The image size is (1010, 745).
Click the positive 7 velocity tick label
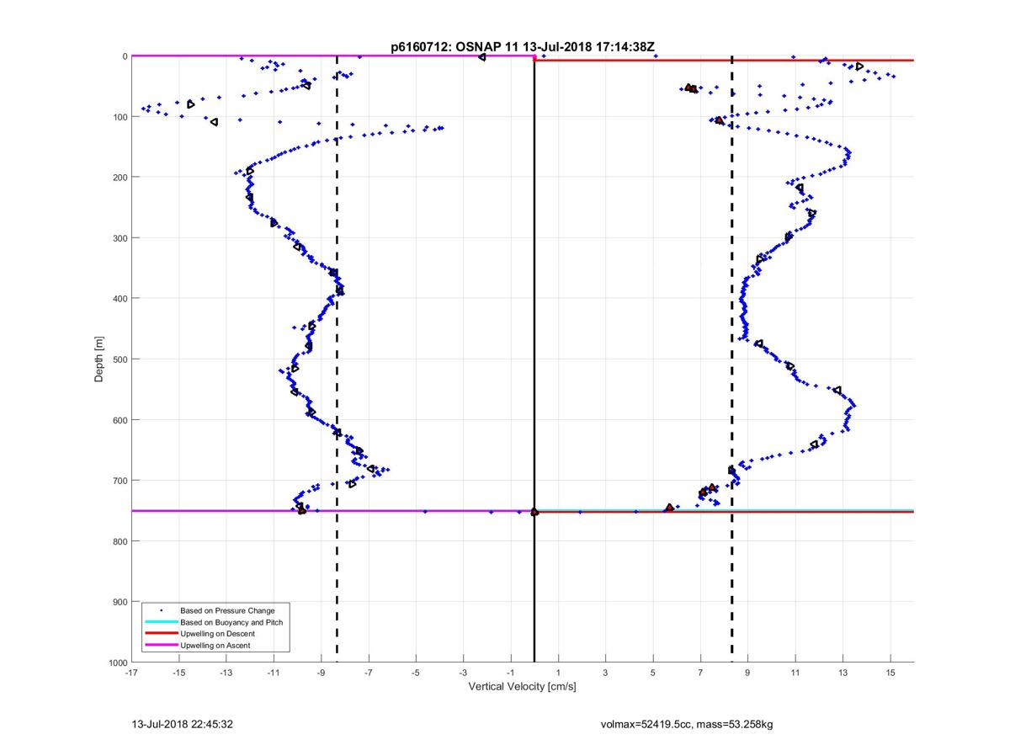pos(700,673)
